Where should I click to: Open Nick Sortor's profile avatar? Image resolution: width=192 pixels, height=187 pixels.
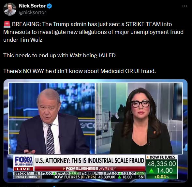pos(10,9)
